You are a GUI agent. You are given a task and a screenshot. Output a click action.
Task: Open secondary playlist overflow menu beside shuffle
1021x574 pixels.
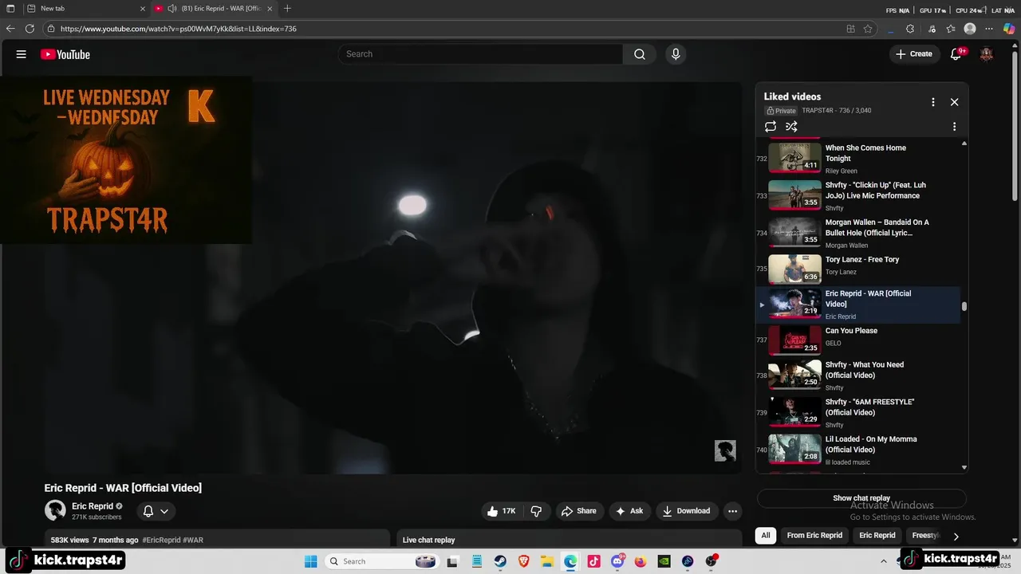954,127
